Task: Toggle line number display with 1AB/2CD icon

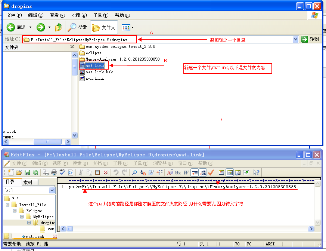Action: 203,172
